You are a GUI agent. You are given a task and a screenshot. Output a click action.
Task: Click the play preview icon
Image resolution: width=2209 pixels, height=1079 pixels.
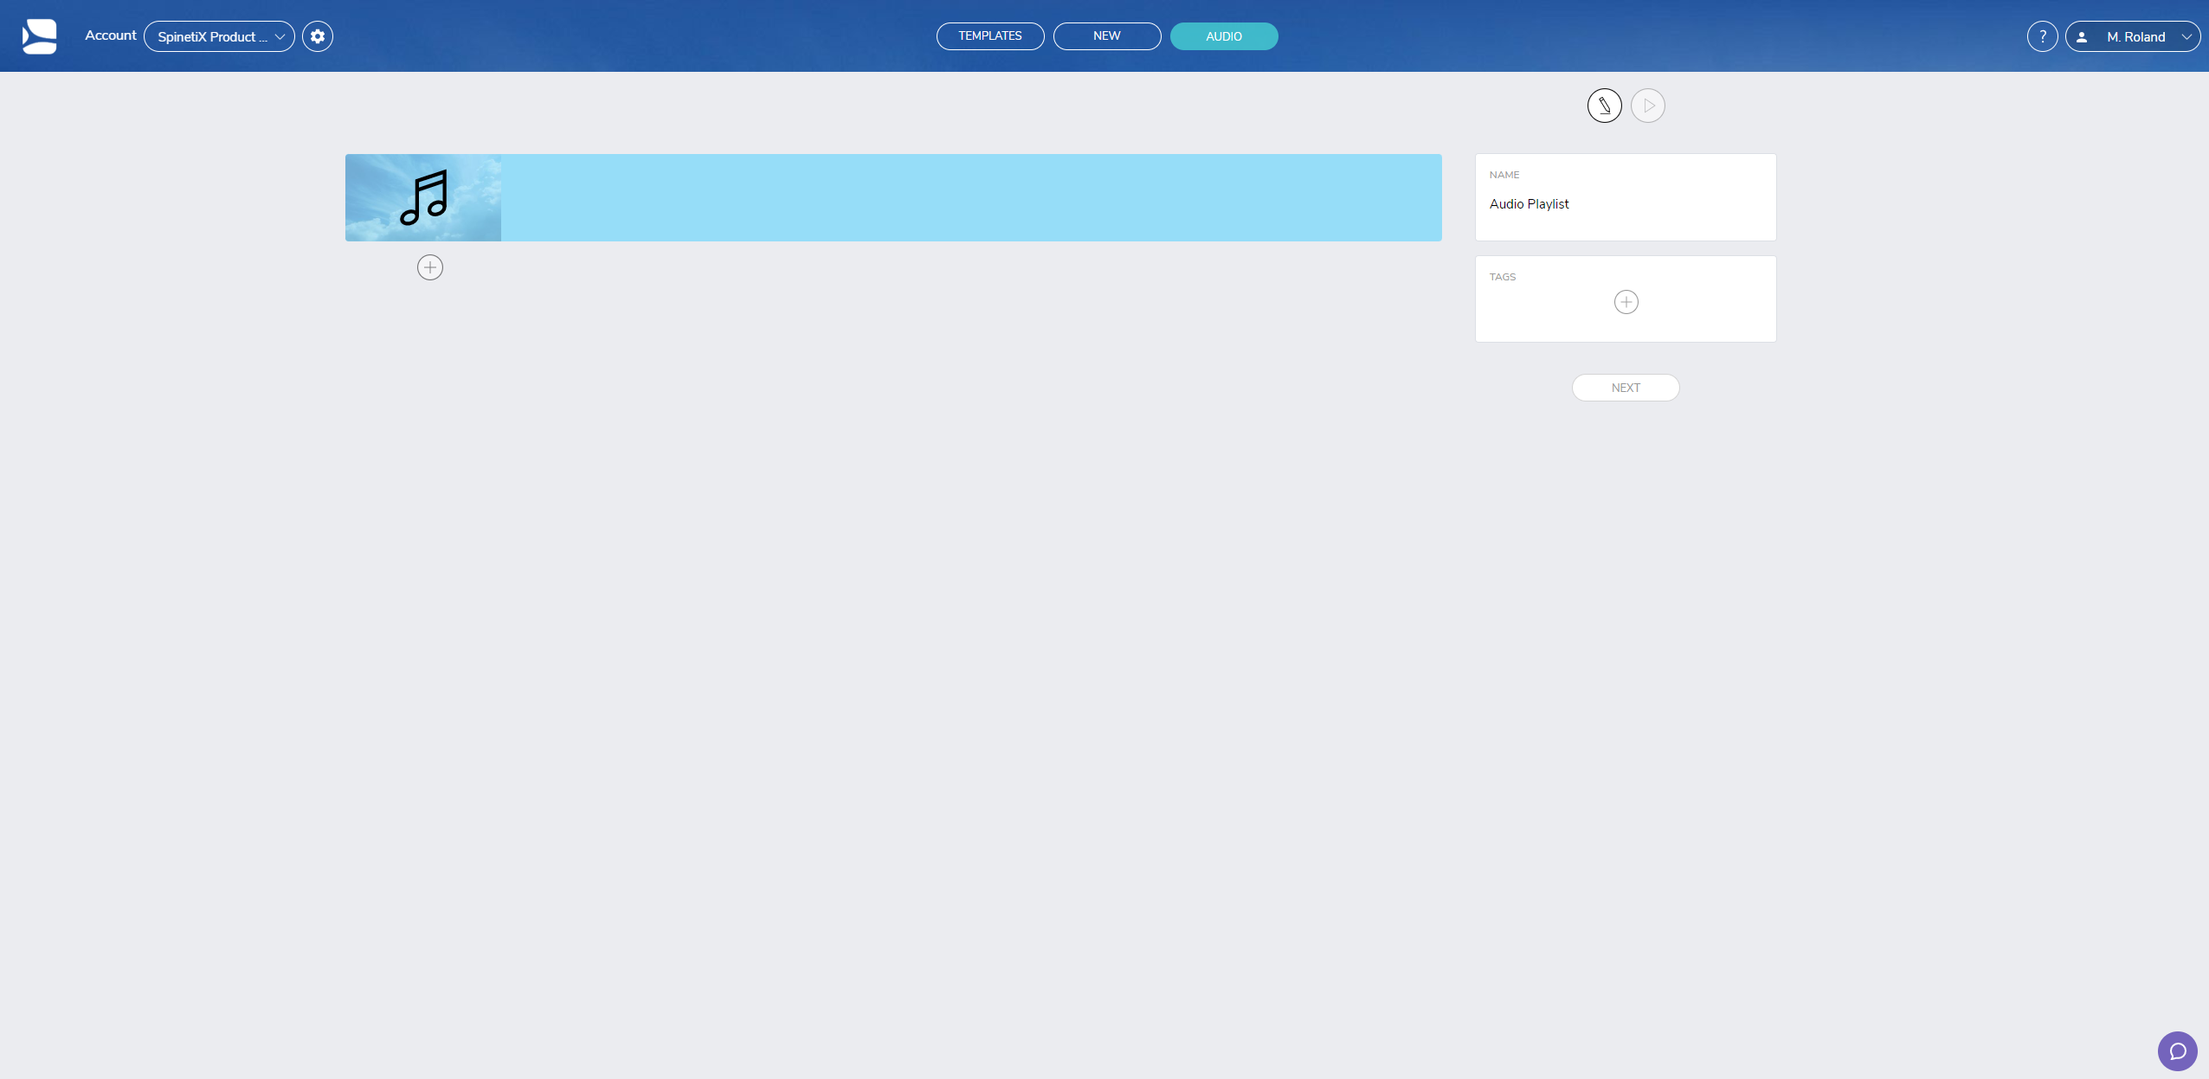[1648, 106]
